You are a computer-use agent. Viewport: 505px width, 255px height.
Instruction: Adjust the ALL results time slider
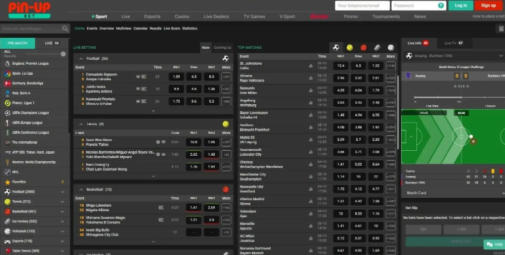[63, 54]
